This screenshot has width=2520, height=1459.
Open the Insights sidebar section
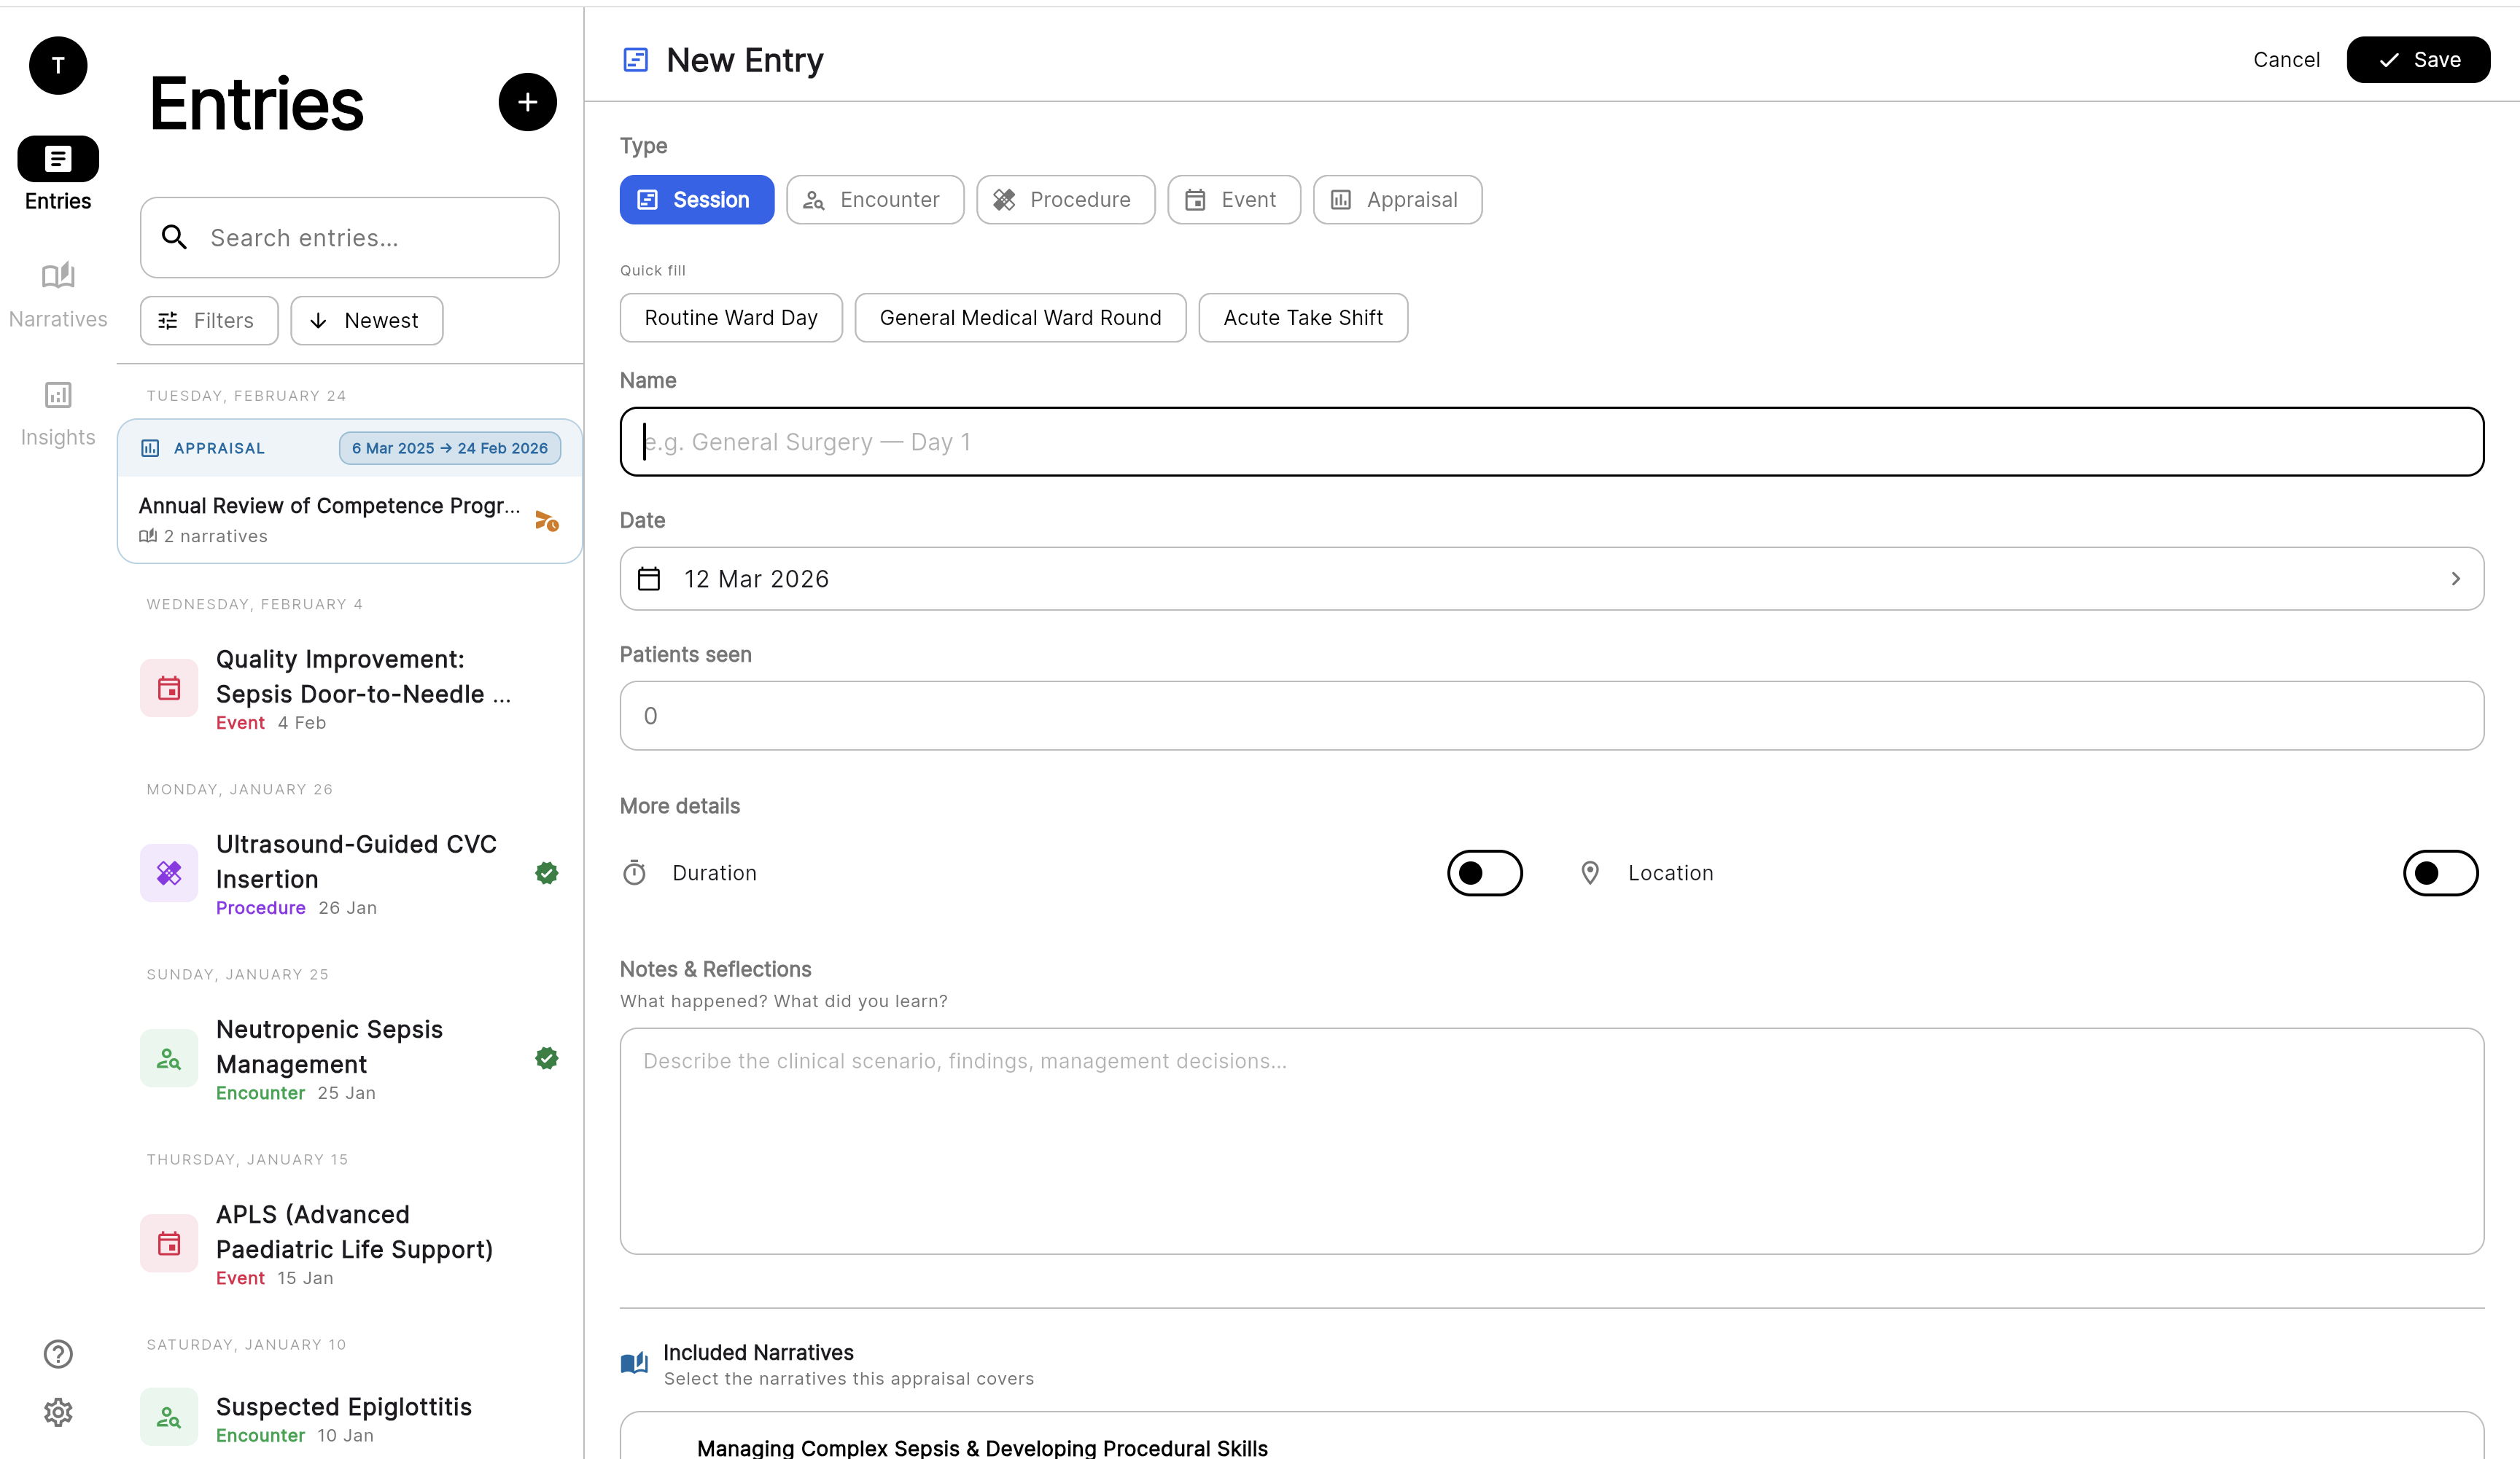58,412
